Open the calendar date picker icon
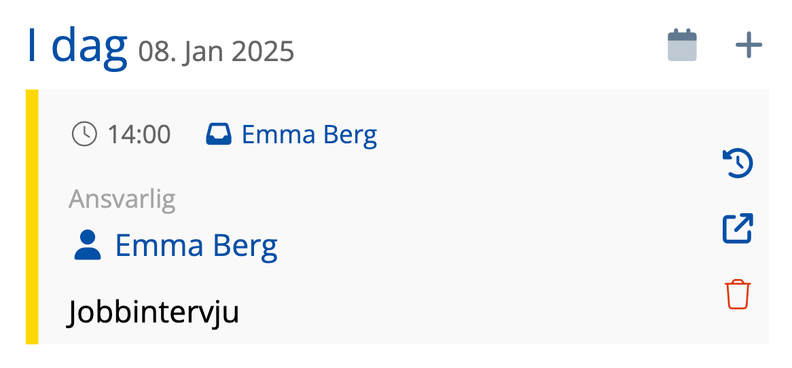 pyautogui.click(x=682, y=45)
